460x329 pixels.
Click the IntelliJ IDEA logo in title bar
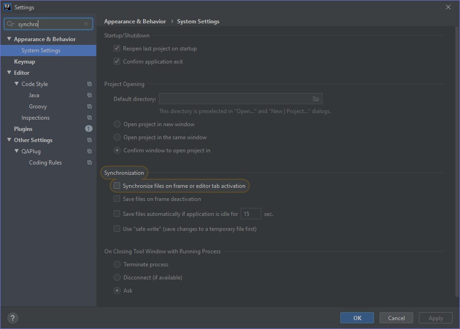pos(7,7)
